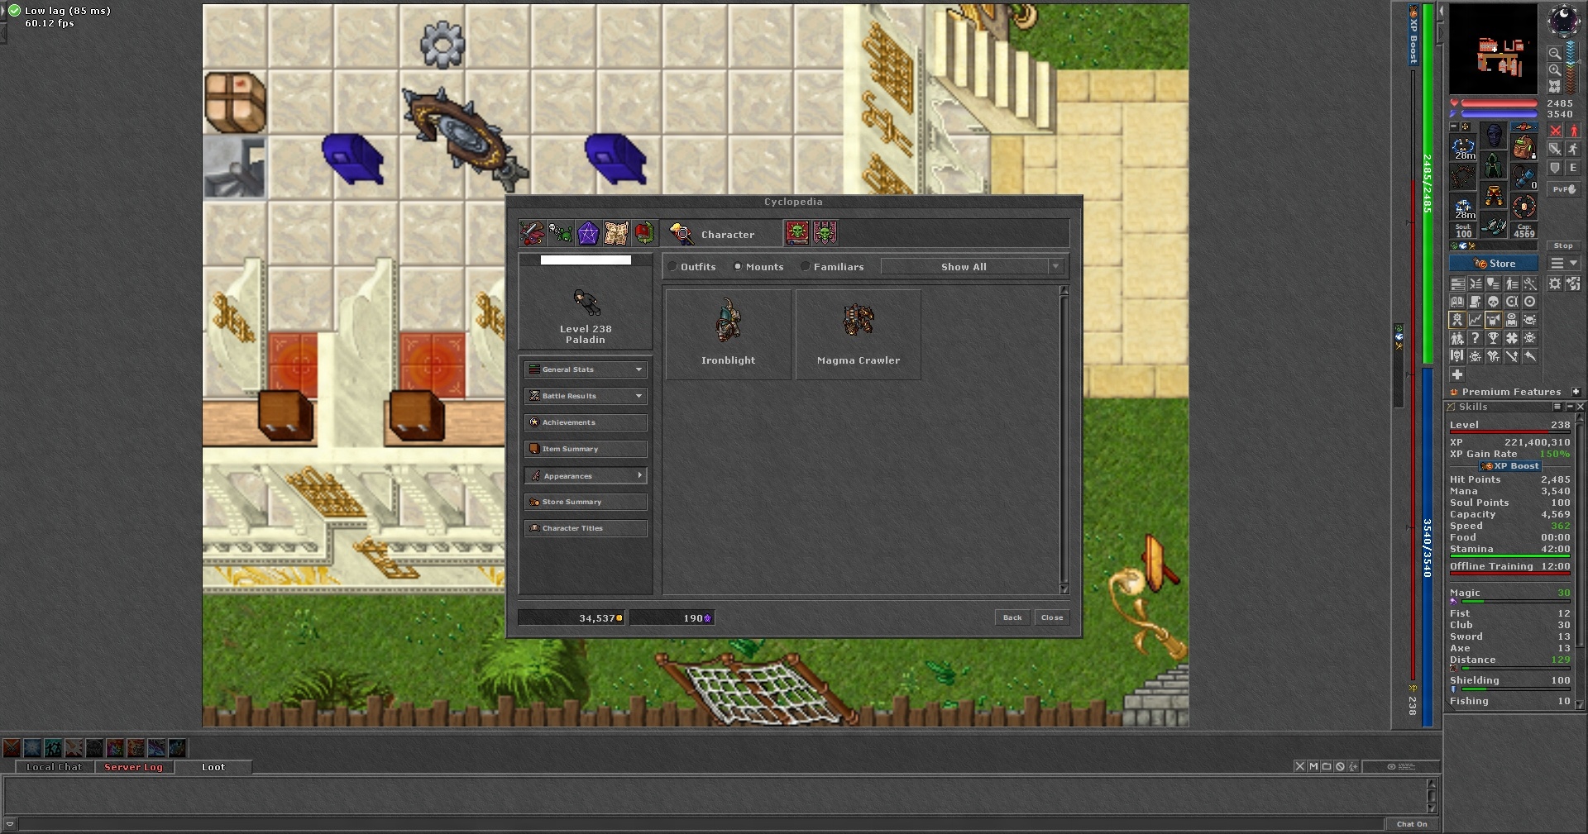
Task: Toggle the running figure chase mode
Action: tap(1573, 149)
